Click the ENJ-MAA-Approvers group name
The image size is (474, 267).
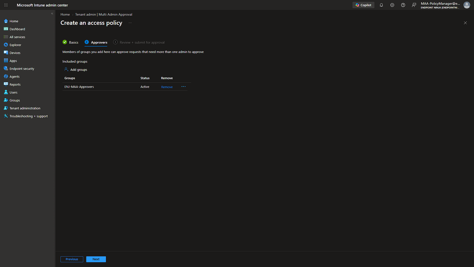(79, 87)
